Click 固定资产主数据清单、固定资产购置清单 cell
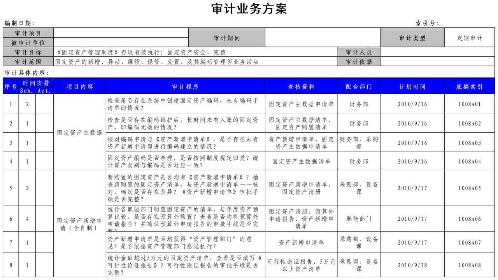The width and height of the screenshot is (498, 280). pyautogui.click(x=302, y=123)
